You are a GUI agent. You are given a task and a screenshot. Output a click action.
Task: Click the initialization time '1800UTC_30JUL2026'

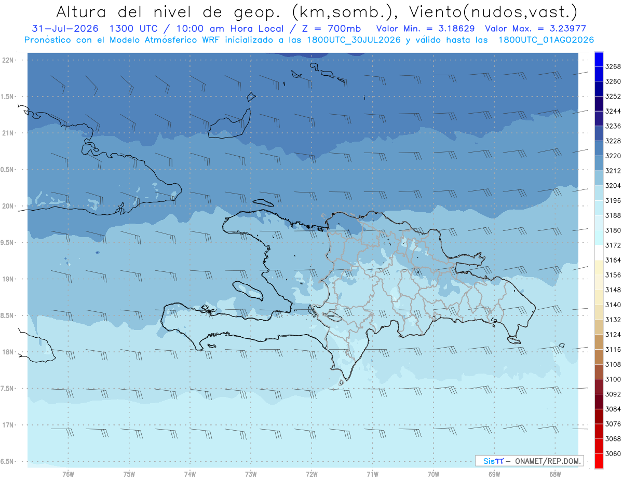pyautogui.click(x=353, y=40)
